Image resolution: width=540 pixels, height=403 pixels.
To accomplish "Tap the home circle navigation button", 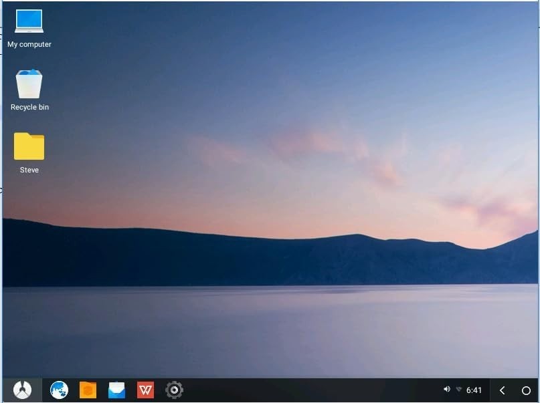I will click(526, 390).
